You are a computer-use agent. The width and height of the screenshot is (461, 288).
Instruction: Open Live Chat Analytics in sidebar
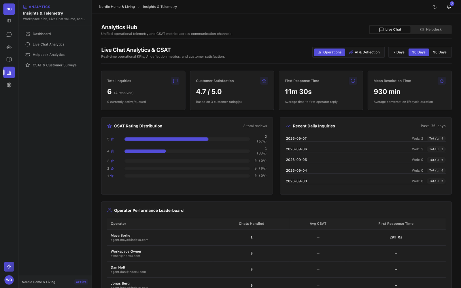[55, 44]
